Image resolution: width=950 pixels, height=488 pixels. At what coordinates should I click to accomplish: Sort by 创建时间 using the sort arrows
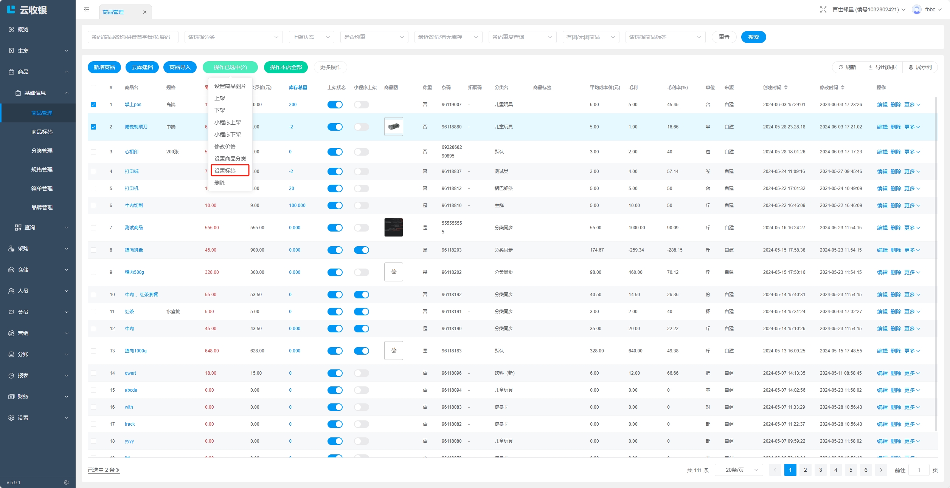tap(785, 87)
